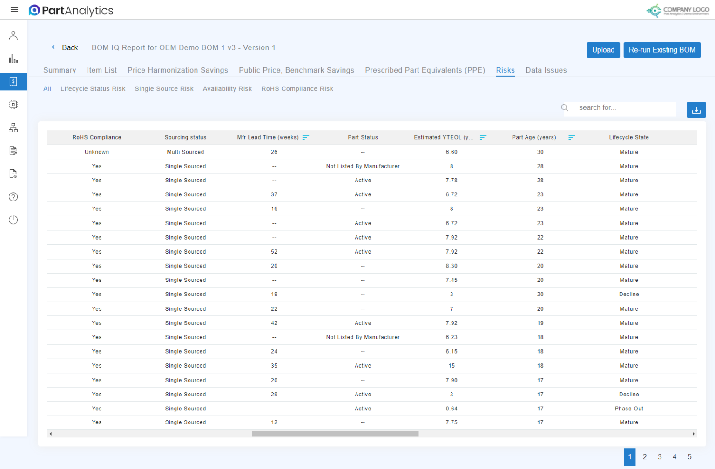Open the help question mark icon

(x=13, y=197)
